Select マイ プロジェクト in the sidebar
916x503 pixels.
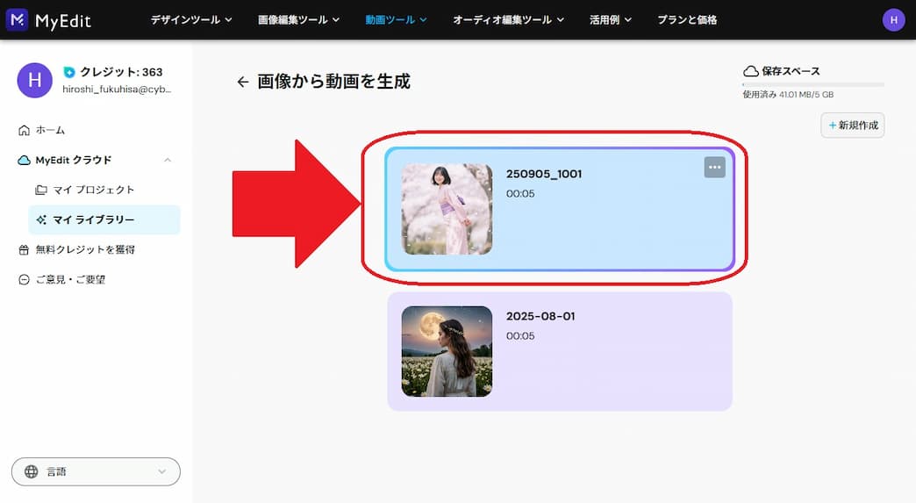(x=94, y=190)
